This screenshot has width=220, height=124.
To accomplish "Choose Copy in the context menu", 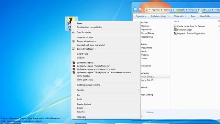I will click(79, 99).
